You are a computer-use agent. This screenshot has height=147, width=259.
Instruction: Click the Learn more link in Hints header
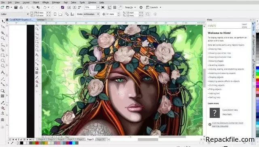point(244,25)
